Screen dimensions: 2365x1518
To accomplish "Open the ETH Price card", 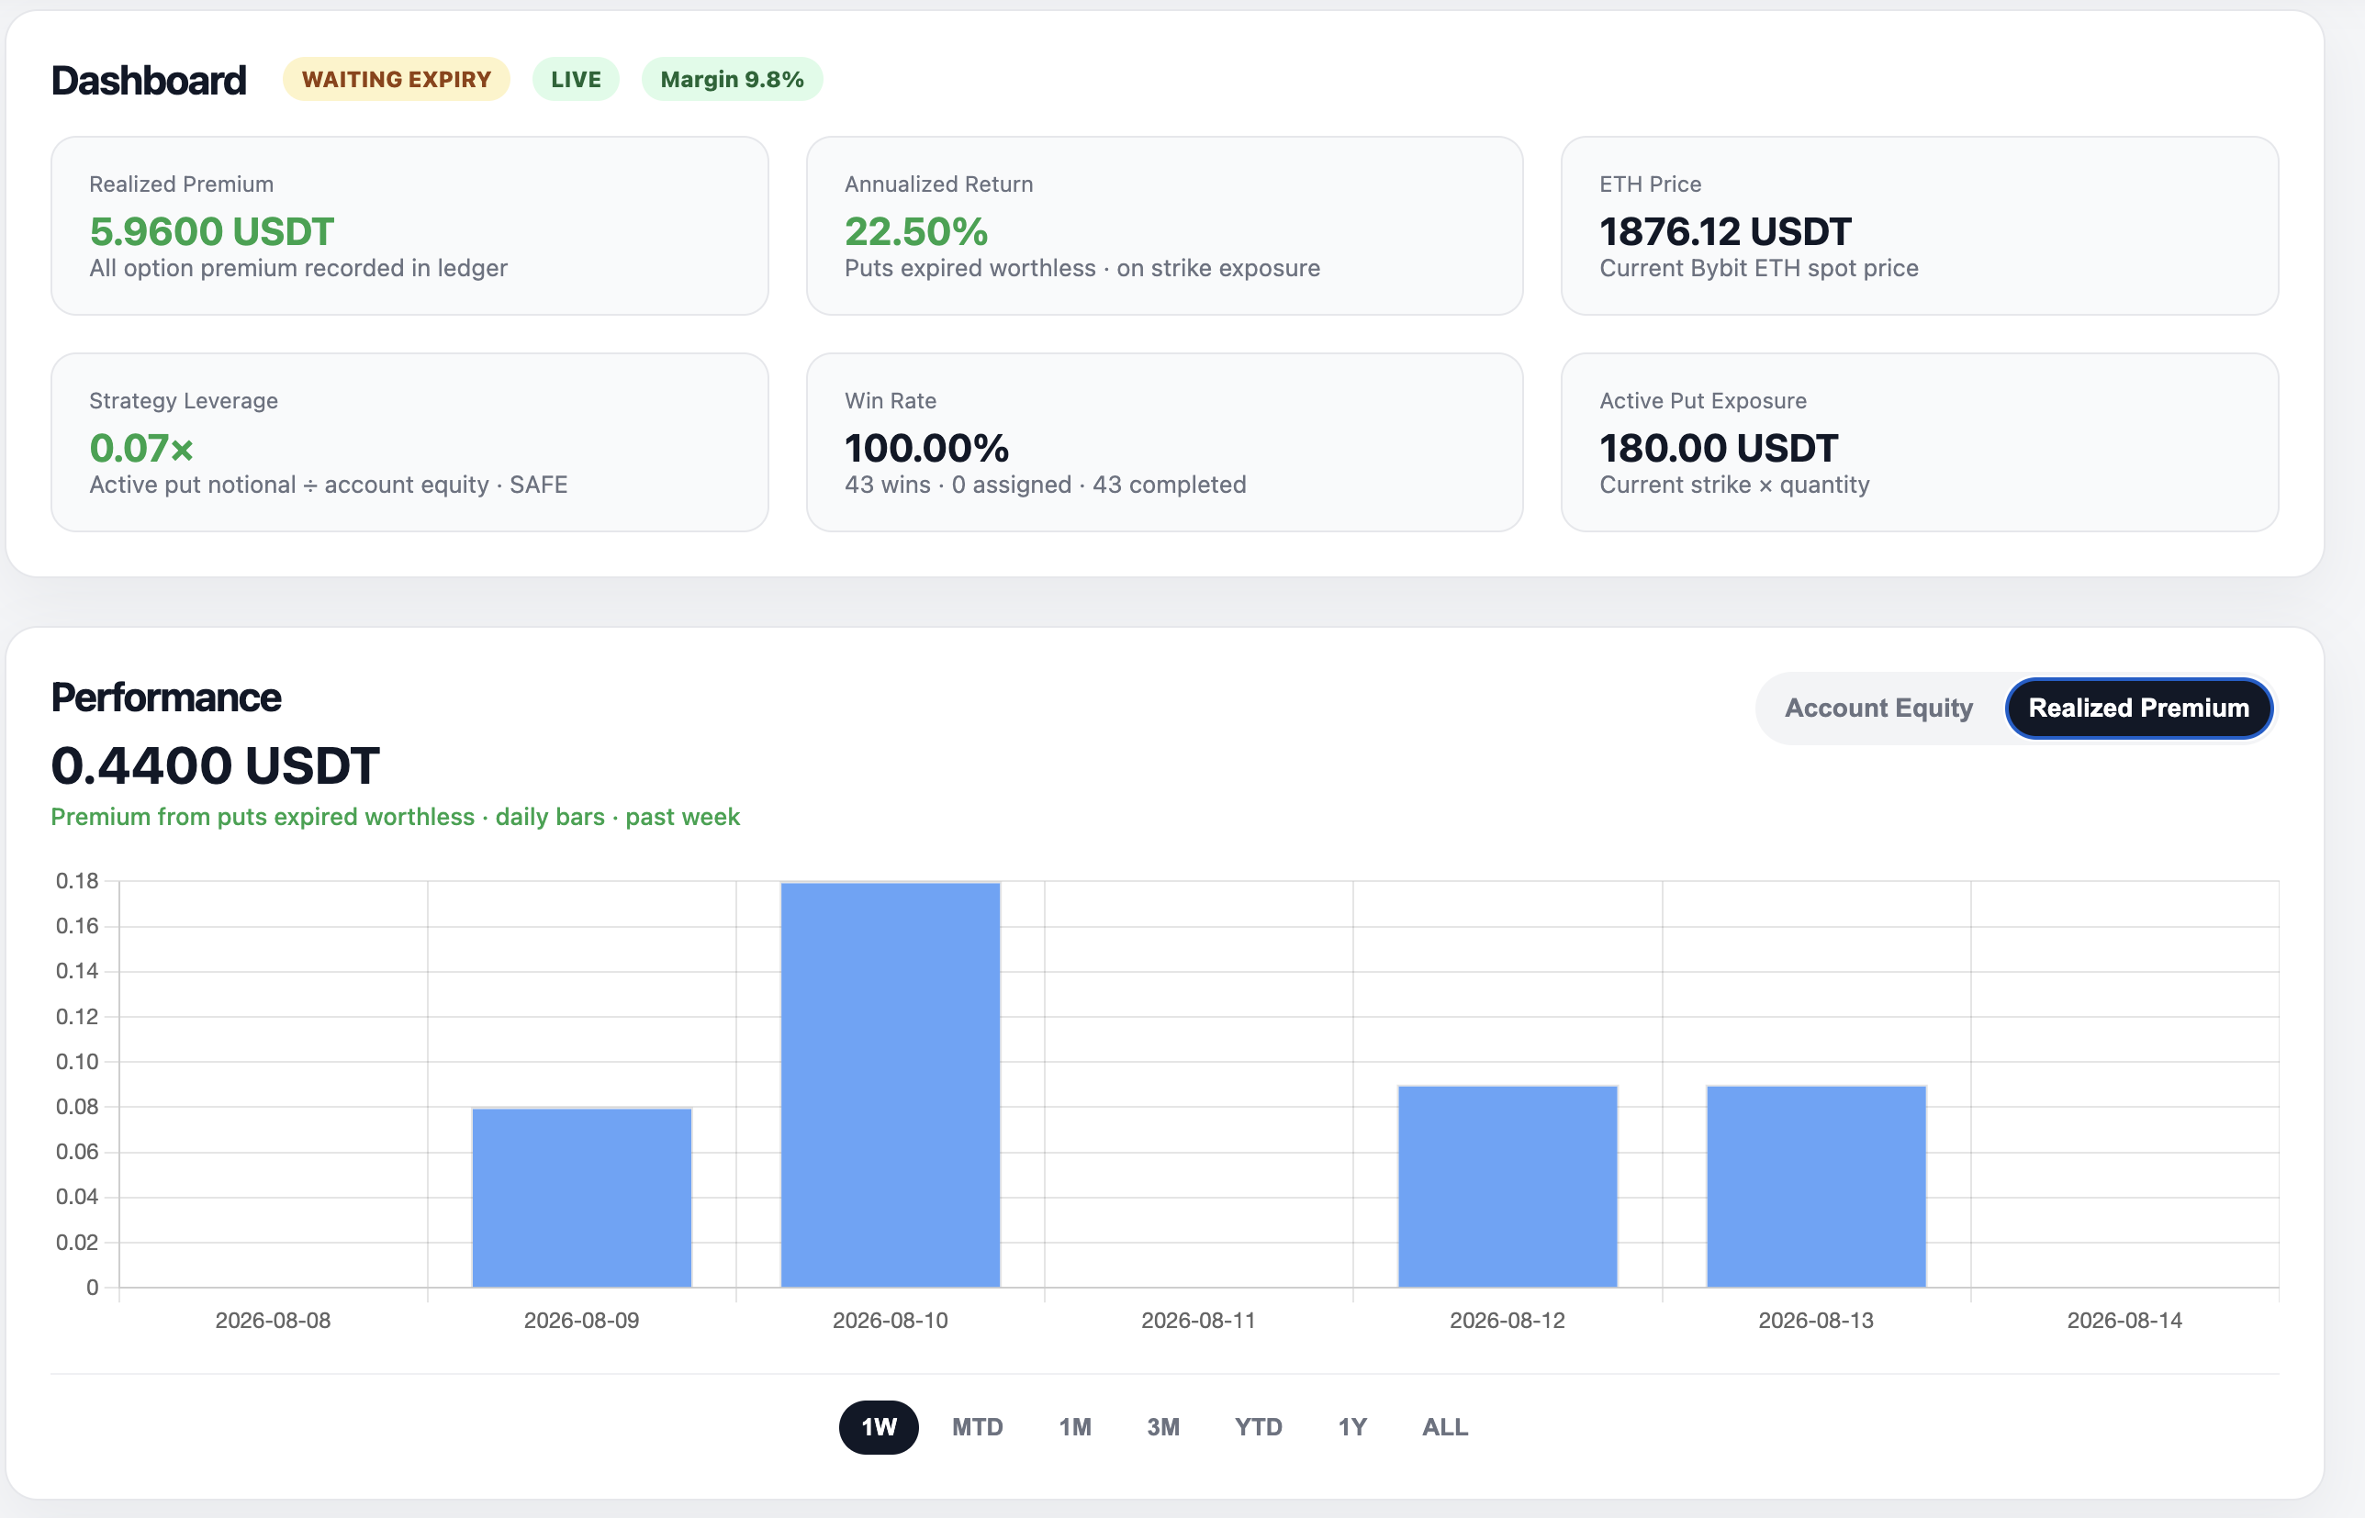I will tap(1920, 226).
